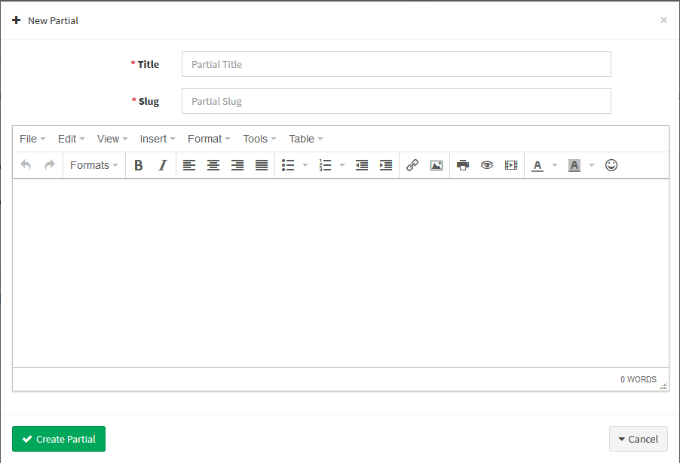
Task: Increase the indent
Action: pos(386,165)
